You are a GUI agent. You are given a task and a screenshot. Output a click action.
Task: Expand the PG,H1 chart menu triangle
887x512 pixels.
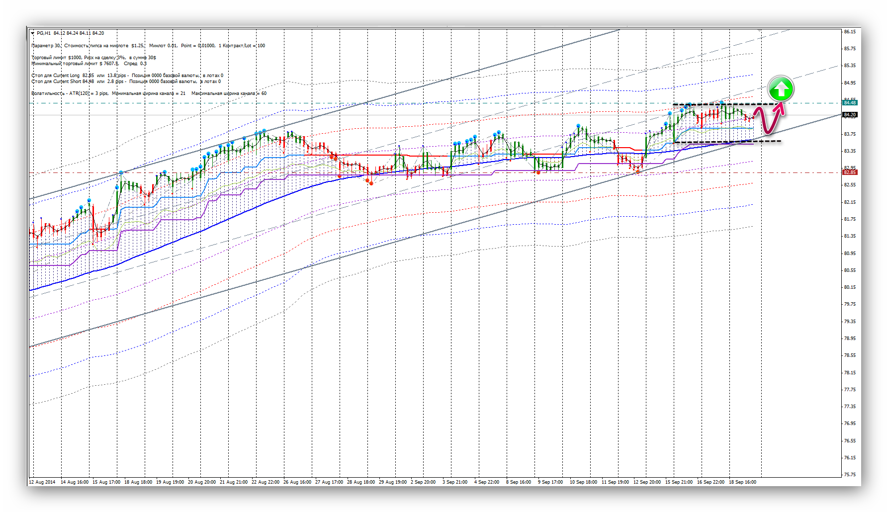[x=33, y=33]
